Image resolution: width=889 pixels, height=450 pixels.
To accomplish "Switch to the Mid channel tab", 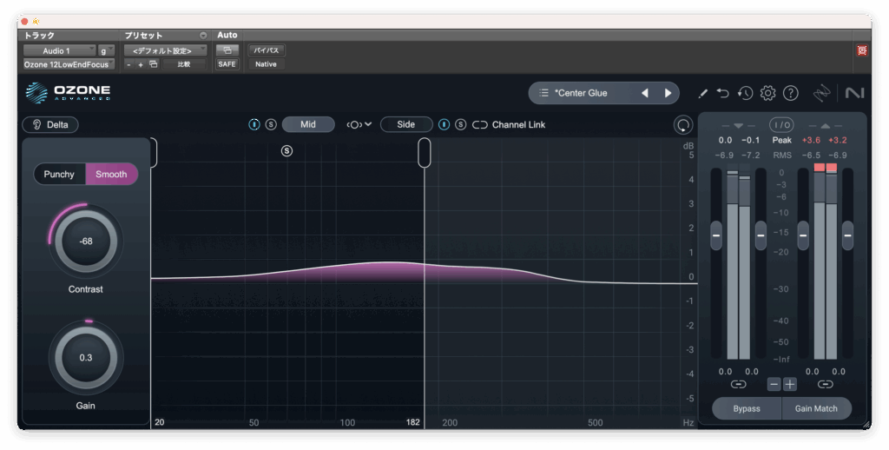I will (x=308, y=124).
